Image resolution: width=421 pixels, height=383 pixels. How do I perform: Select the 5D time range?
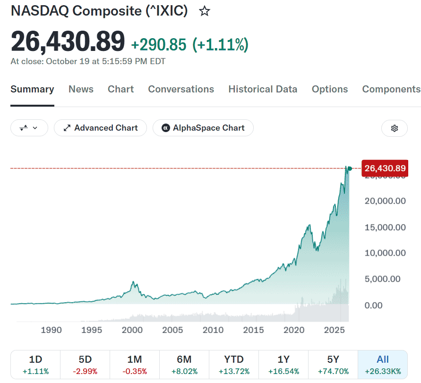(85, 365)
